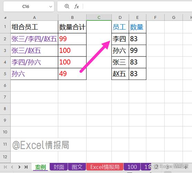Select column E header
The width and height of the screenshot is (192, 173).
tap(137, 18)
